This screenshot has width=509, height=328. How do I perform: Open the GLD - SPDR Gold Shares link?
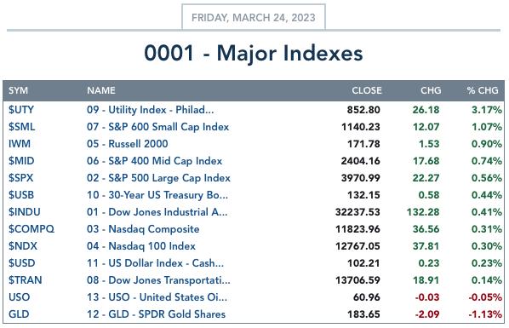pyautogui.click(x=156, y=314)
